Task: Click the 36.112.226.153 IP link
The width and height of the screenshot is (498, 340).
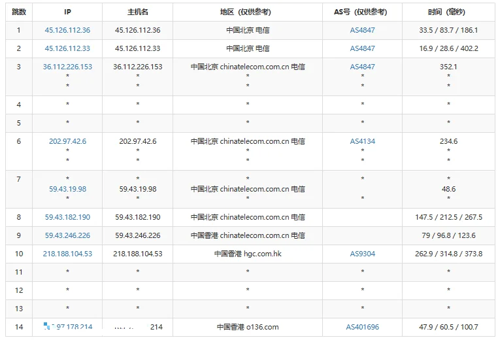Action: pos(67,67)
